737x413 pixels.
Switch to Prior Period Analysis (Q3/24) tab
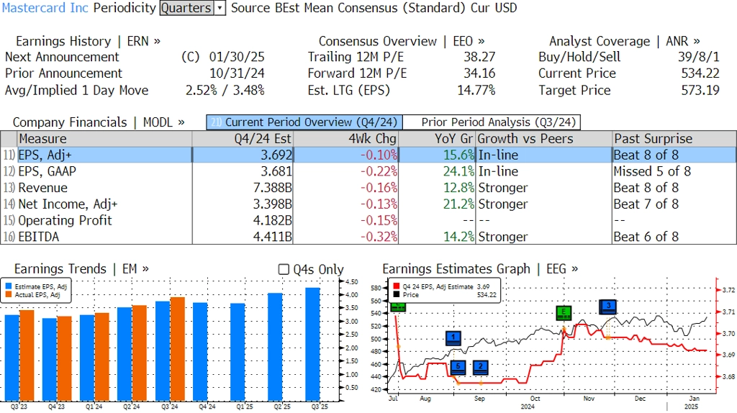pyautogui.click(x=492, y=122)
